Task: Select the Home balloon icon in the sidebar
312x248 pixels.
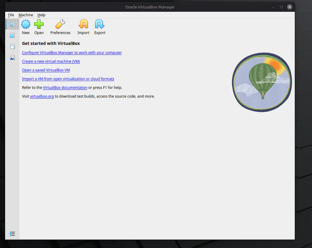Action: (x=12, y=24)
